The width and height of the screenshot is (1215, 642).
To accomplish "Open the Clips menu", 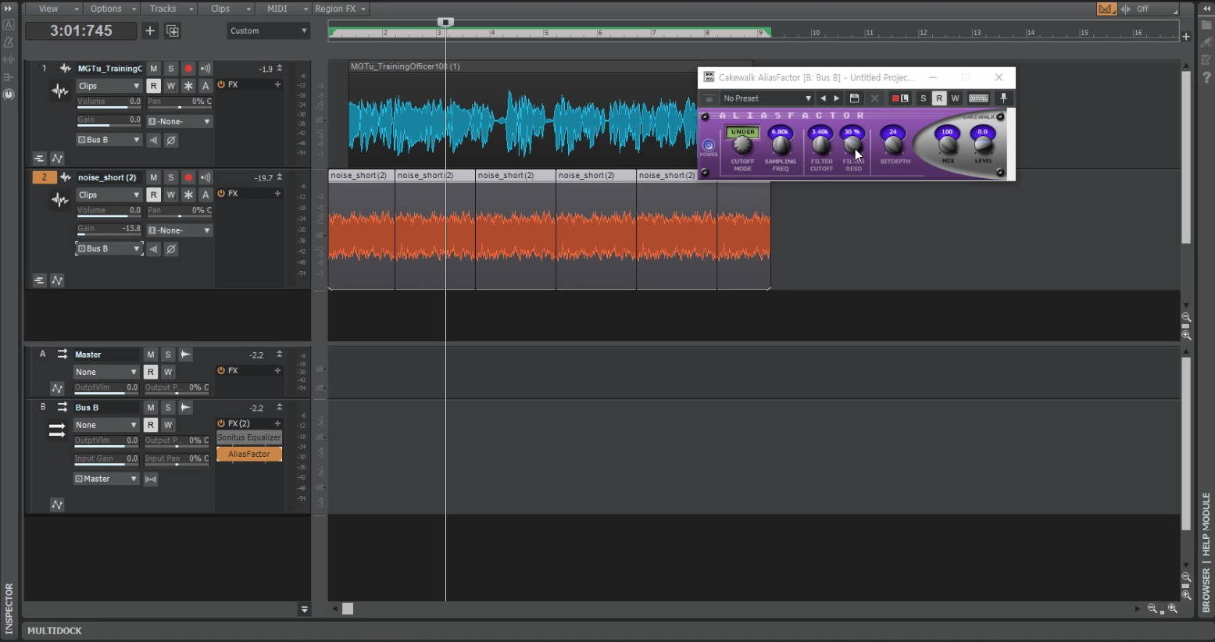I will [227, 9].
